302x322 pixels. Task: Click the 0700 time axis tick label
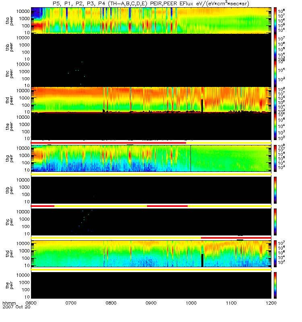(x=71, y=303)
